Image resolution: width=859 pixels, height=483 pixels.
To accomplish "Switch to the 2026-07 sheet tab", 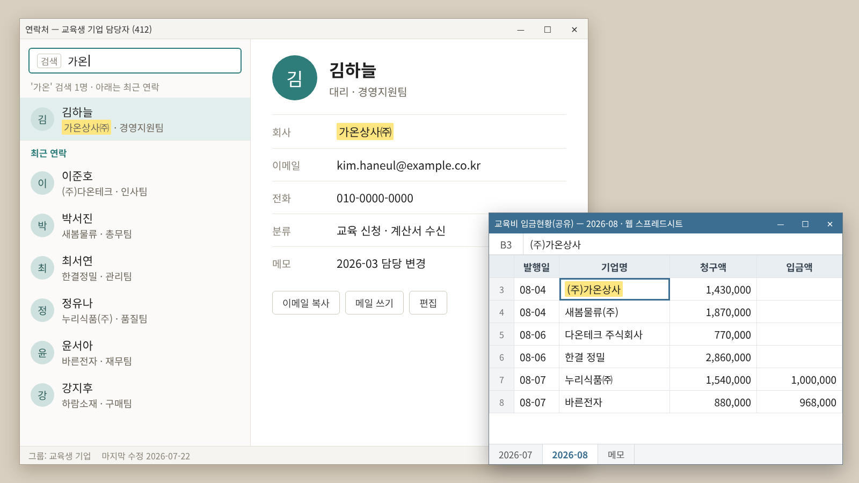I will point(515,455).
